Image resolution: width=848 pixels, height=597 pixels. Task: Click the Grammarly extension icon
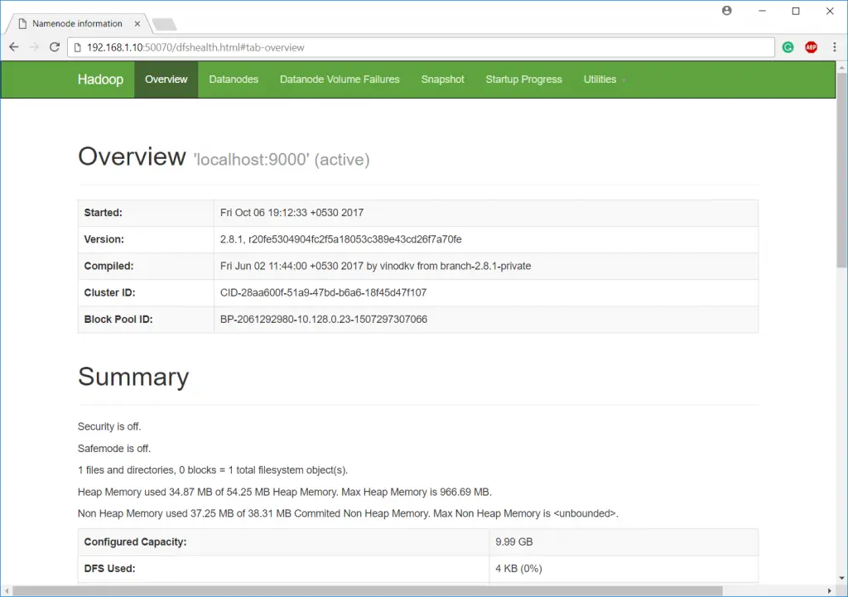click(788, 47)
